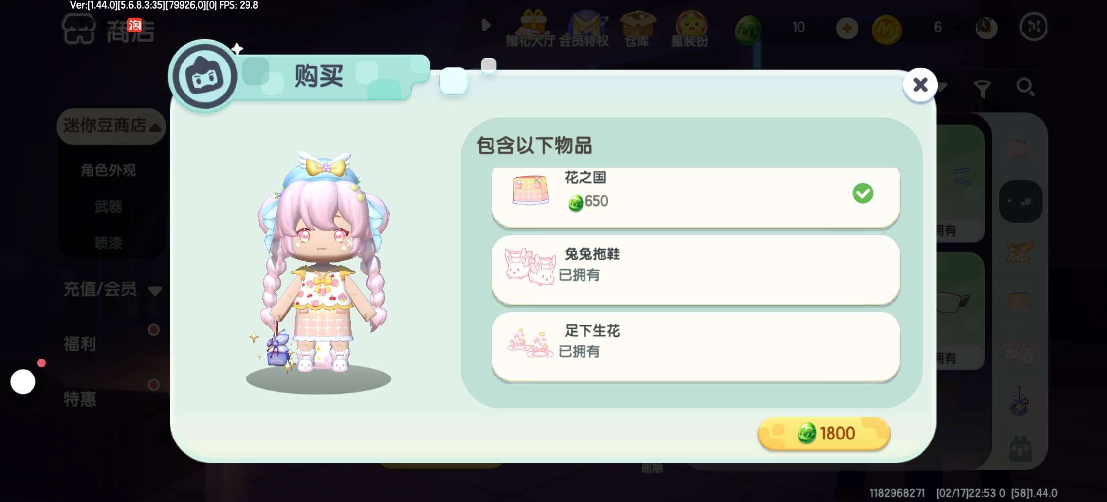The width and height of the screenshot is (1107, 502).
Task: Expand the 充值/会员 section
Action: click(x=112, y=289)
